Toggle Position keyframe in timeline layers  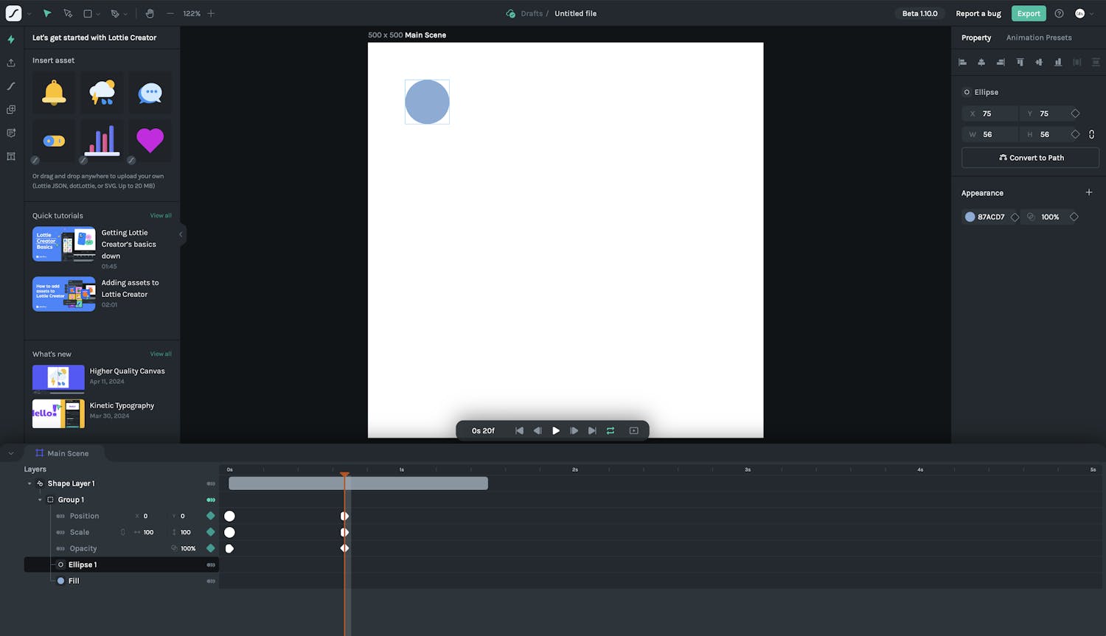point(211,516)
